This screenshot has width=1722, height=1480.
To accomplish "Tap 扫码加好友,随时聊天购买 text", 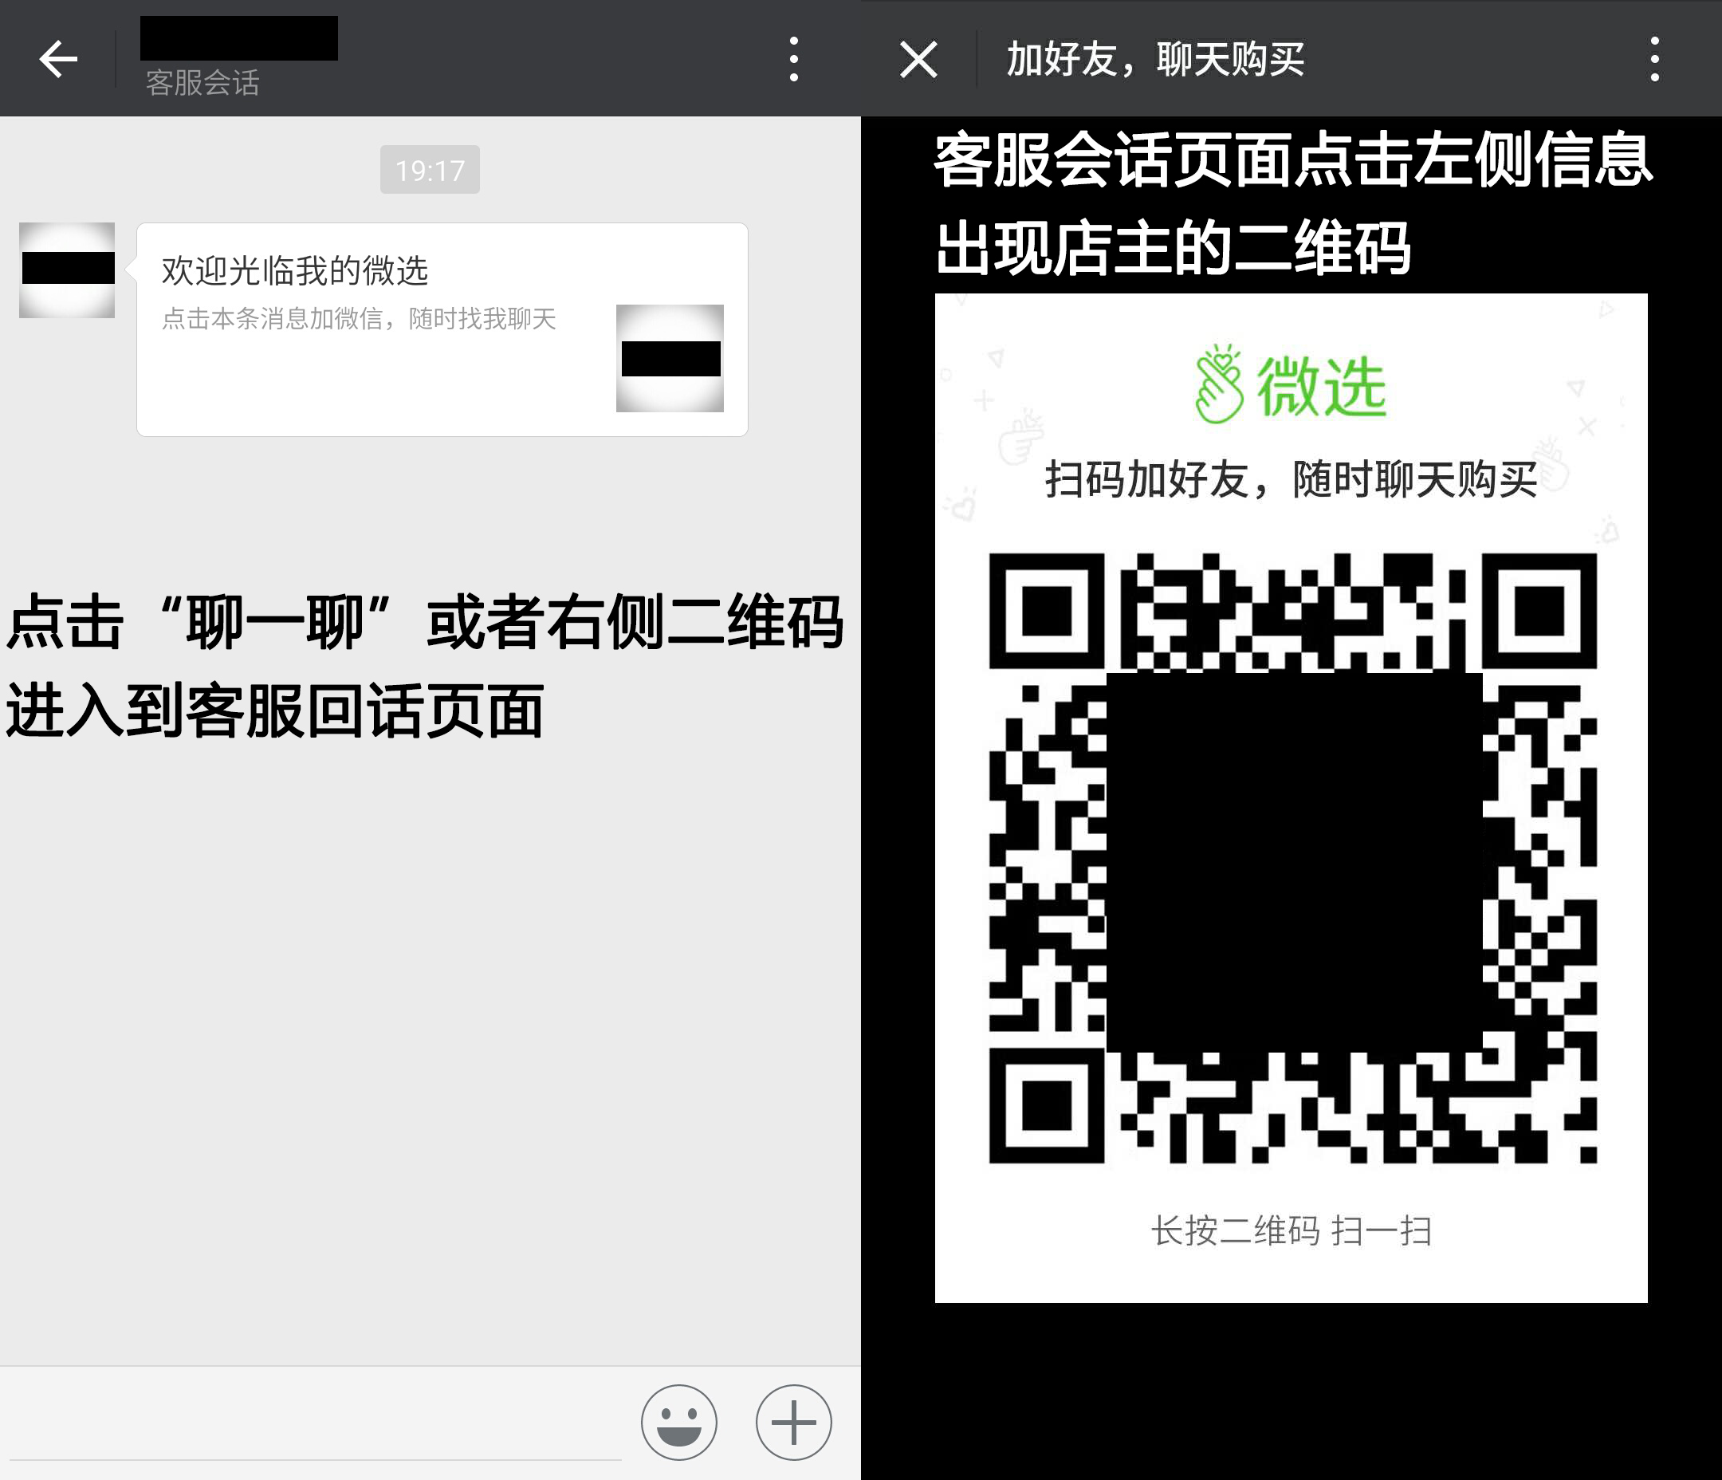I will 1291,480.
